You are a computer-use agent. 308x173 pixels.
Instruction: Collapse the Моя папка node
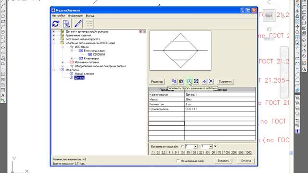click(53, 70)
